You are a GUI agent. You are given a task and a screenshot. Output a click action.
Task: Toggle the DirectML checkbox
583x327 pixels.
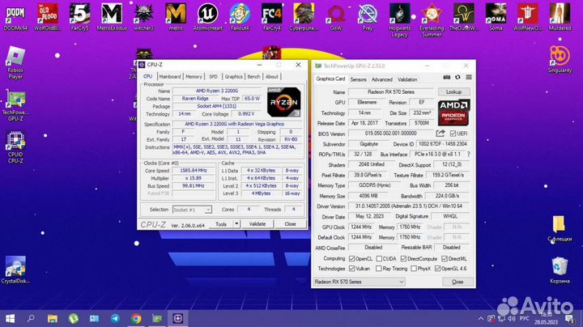[445, 259]
